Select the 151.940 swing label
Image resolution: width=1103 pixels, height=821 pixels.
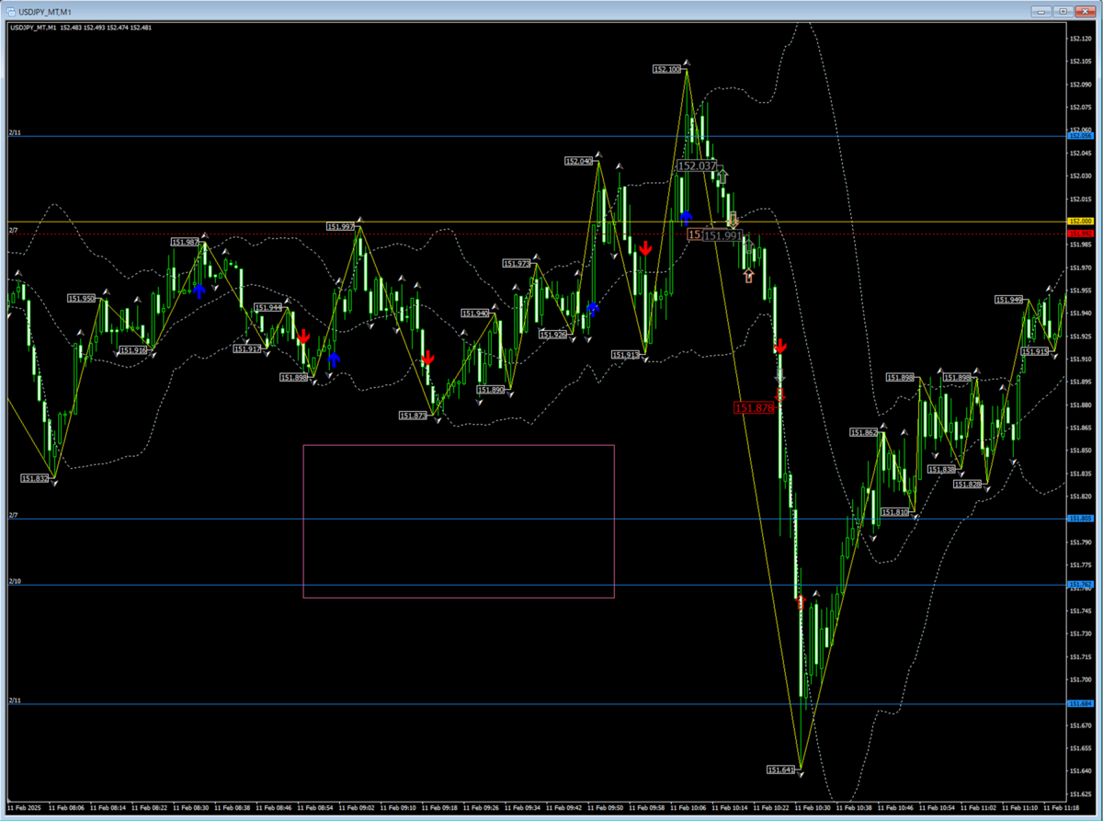[475, 314]
